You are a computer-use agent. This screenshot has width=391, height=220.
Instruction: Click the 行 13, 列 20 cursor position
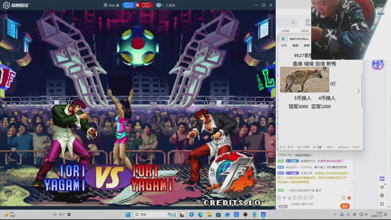[x=286, y=147]
